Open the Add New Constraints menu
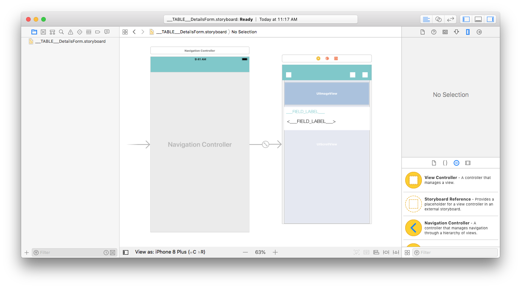521x288 pixels. click(386, 252)
